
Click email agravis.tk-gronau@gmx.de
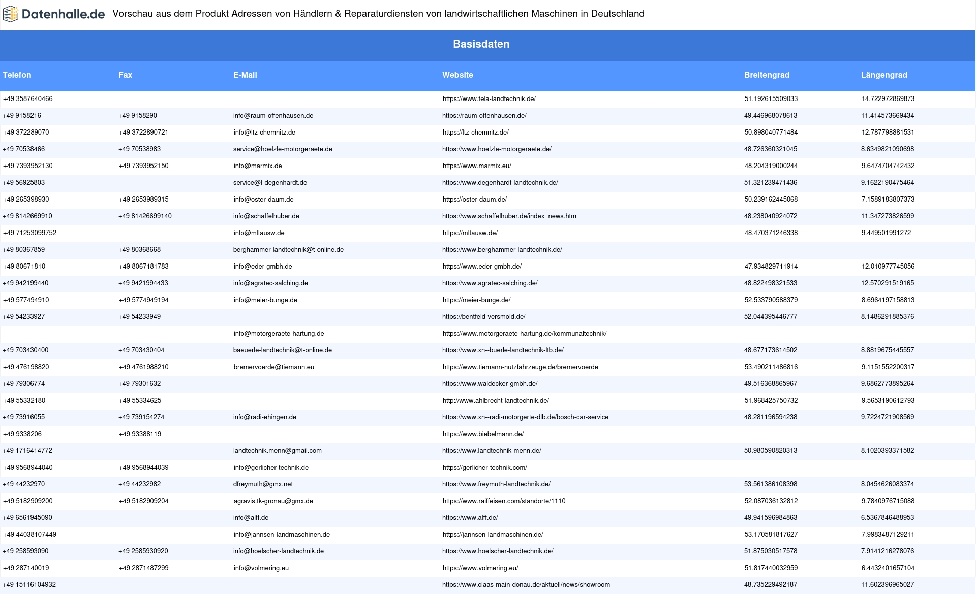pyautogui.click(x=273, y=501)
